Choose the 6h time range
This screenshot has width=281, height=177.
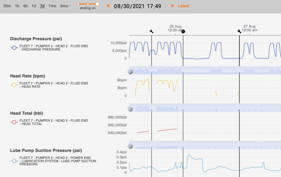tap(25, 6)
